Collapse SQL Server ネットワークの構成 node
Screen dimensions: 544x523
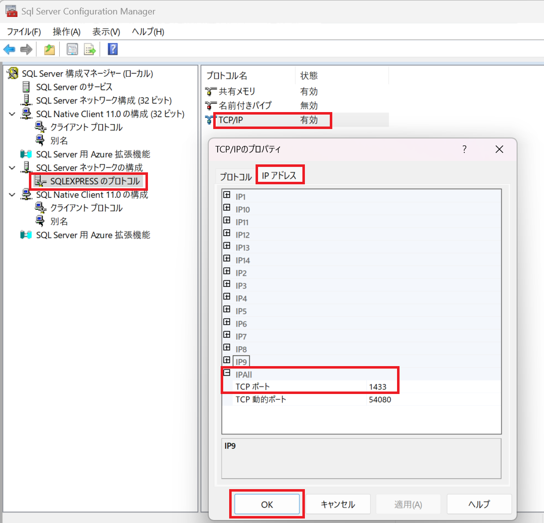[x=12, y=167]
